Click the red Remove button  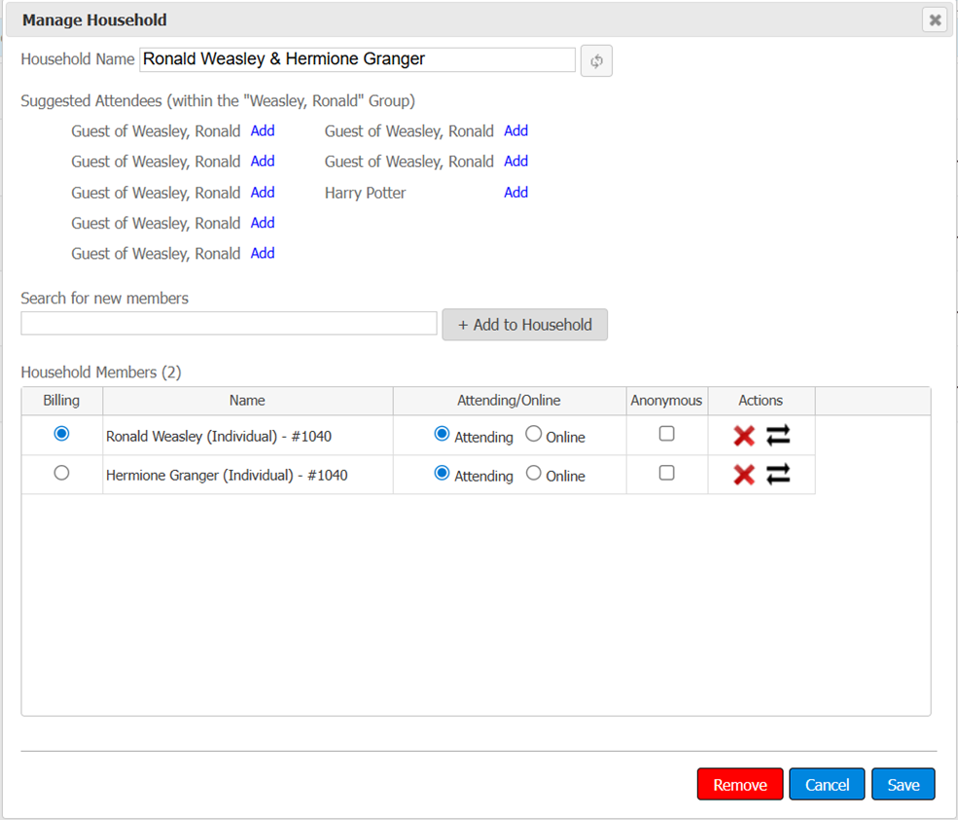740,784
